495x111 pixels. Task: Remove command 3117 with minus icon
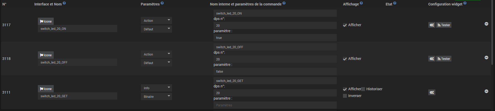point(486,24)
